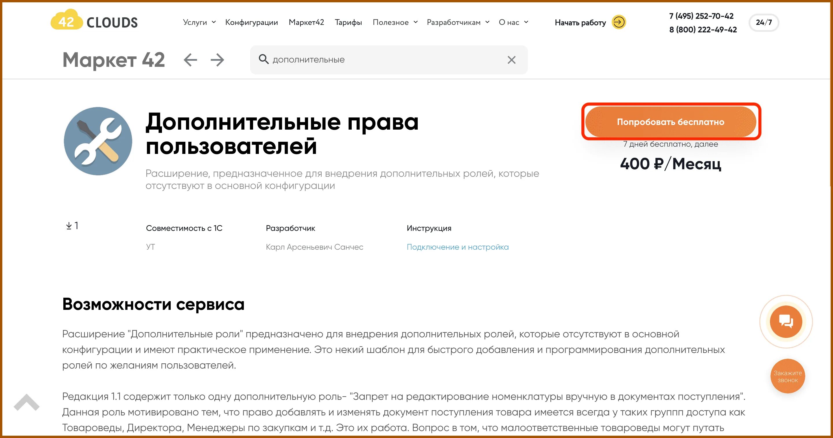The height and width of the screenshot is (438, 833).
Task: Go to the 'Тарифы' page
Action: 348,22
